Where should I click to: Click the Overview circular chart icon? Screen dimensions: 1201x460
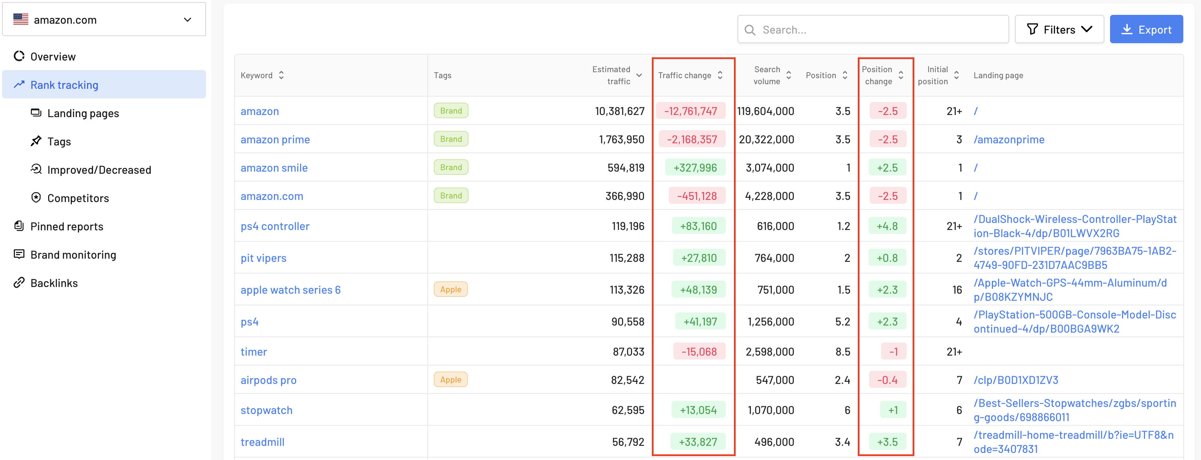tap(19, 56)
